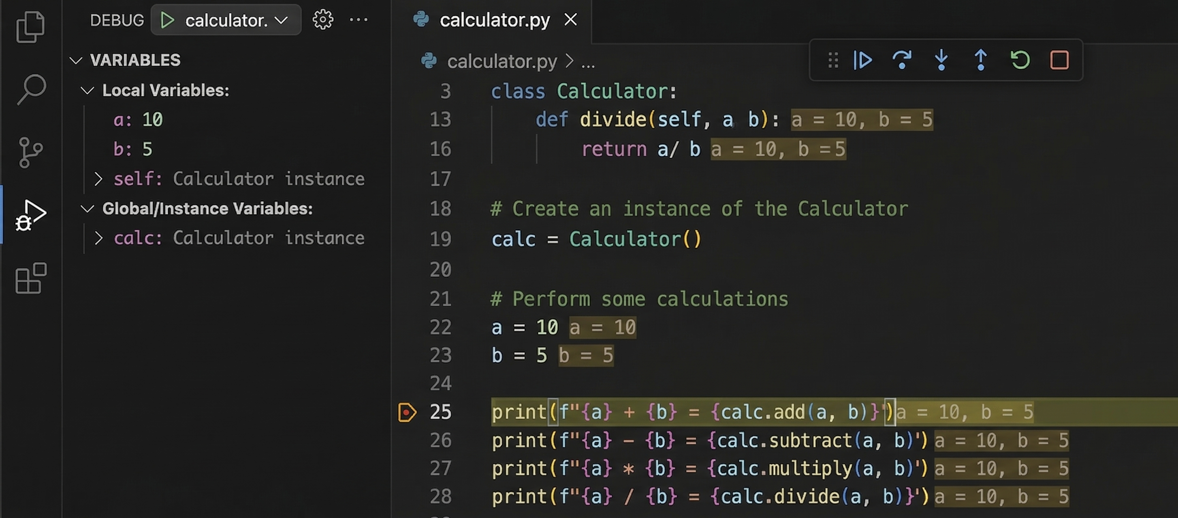
Task: Click comment 'Create an instance of the Calculator'
Action: [699, 209]
